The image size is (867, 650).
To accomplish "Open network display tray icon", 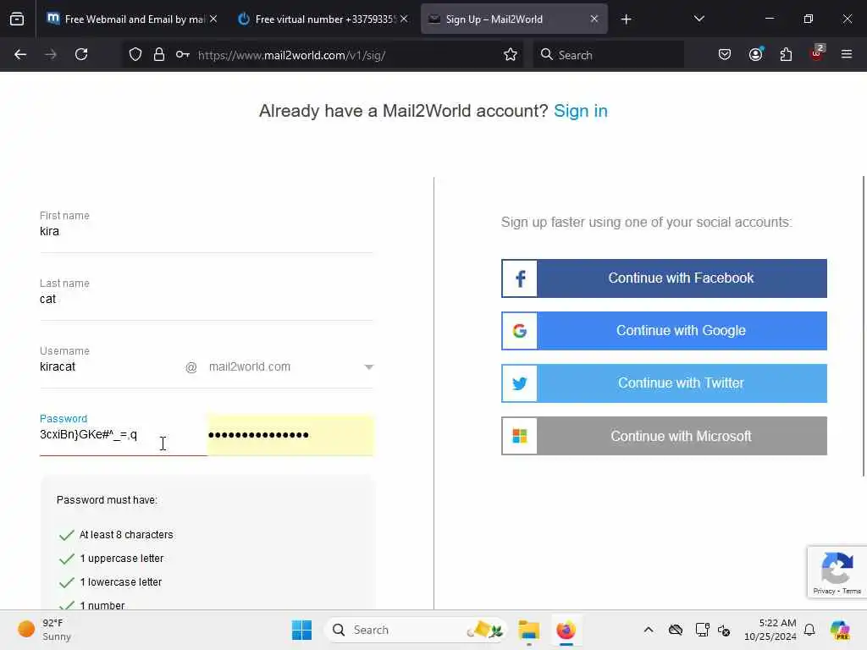I will point(702,630).
